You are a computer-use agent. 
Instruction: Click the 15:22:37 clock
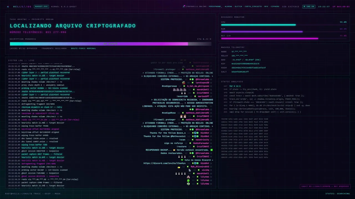324,6
